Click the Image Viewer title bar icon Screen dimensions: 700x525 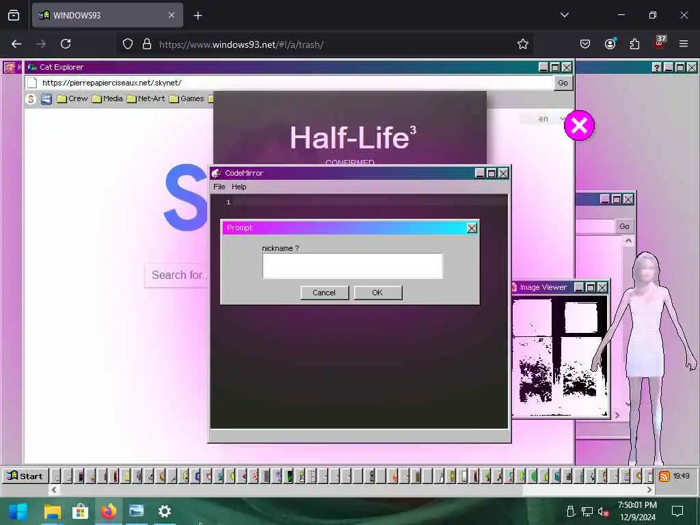coord(515,287)
